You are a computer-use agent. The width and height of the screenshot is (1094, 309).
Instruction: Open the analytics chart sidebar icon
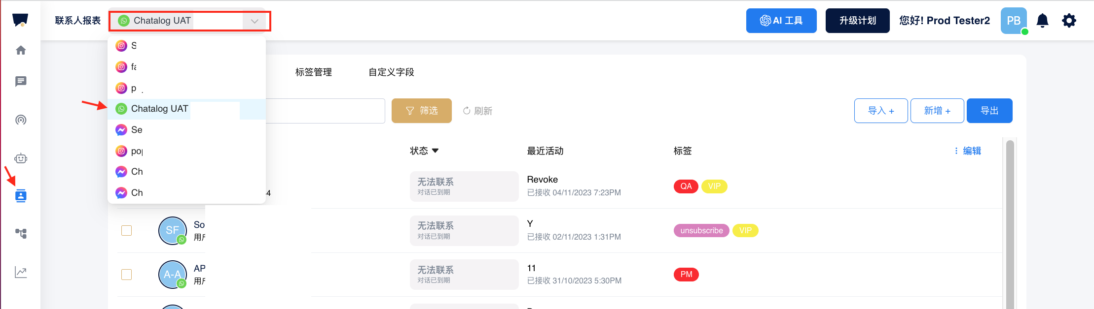[21, 272]
